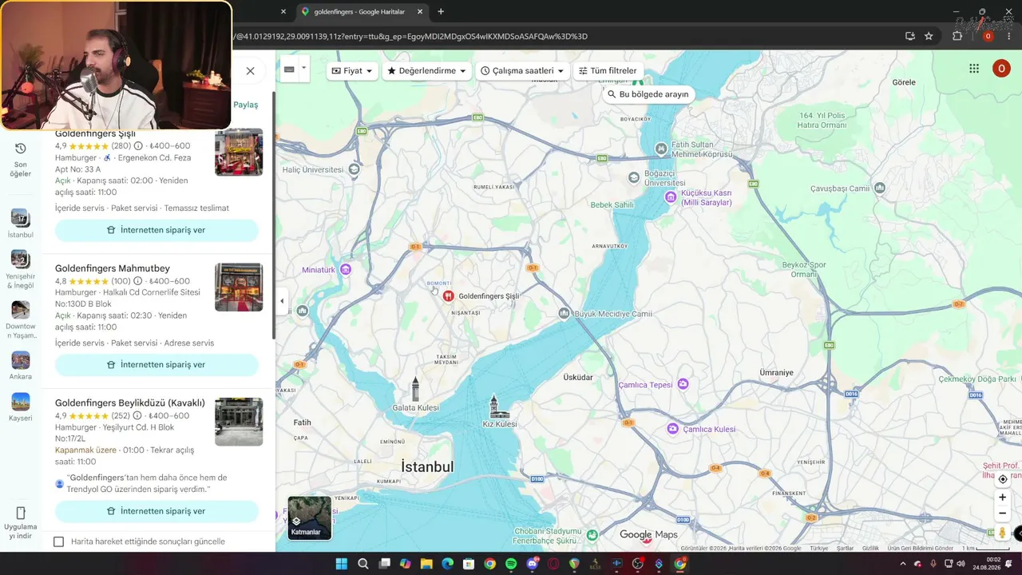Collapse the side panel arrow
Image resolution: width=1022 pixels, height=575 pixels.
tap(281, 301)
